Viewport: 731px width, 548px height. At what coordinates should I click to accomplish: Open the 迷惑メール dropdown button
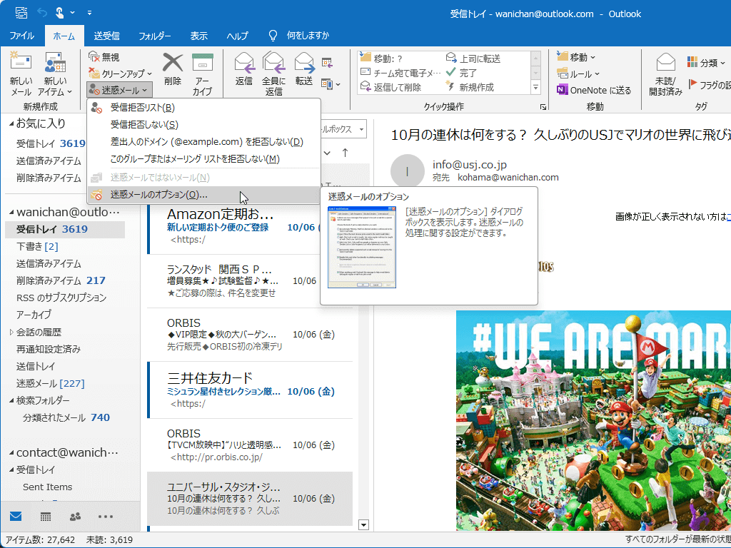tap(119, 90)
